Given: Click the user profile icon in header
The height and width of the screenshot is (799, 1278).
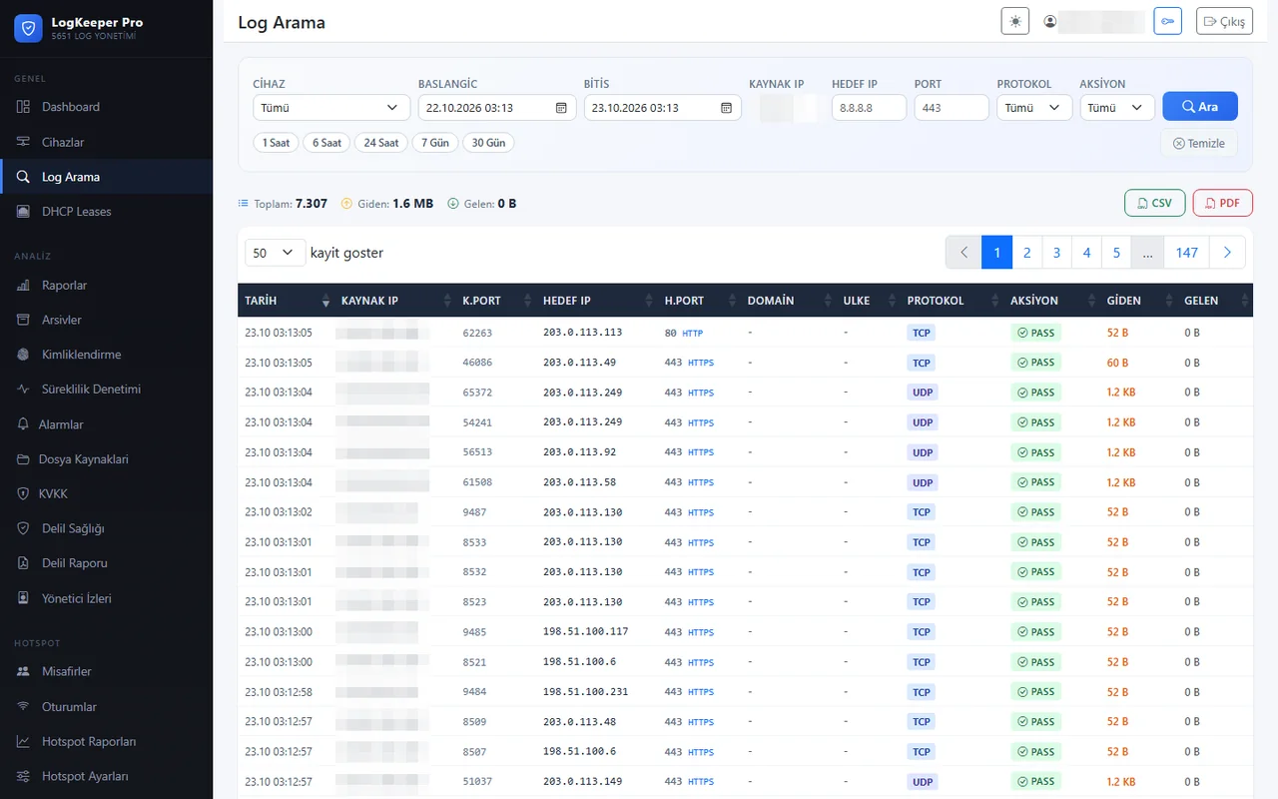Looking at the screenshot, I should click(x=1049, y=21).
